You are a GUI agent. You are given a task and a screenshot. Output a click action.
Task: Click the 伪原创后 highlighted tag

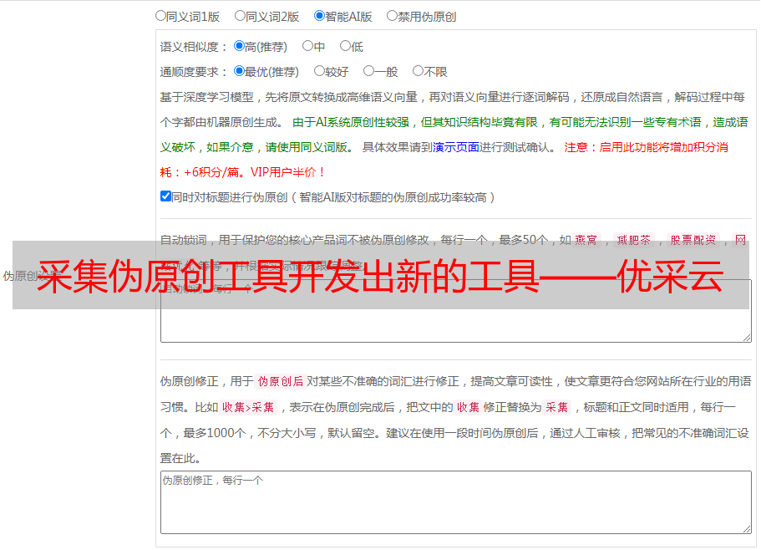281,381
